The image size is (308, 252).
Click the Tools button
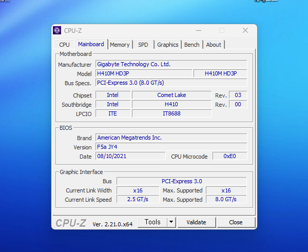pyautogui.click(x=152, y=222)
